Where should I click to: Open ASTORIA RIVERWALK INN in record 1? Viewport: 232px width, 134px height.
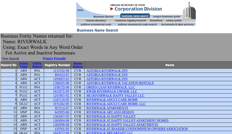[107, 71]
